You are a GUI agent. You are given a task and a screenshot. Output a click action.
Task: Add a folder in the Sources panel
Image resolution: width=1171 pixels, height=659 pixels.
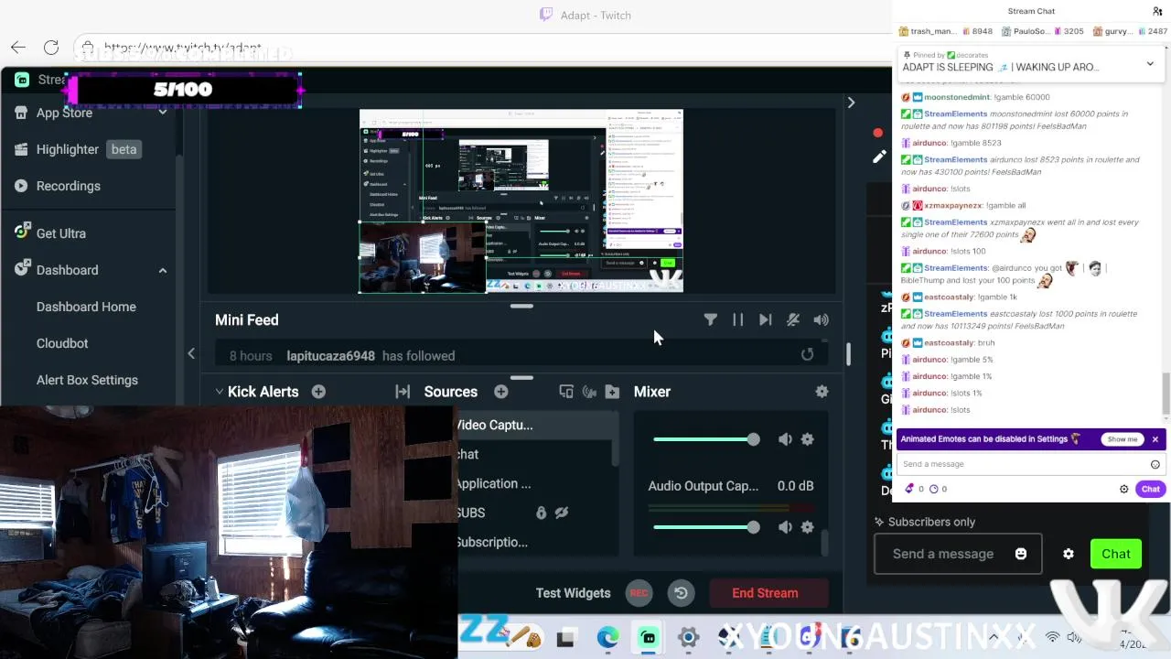(x=612, y=392)
